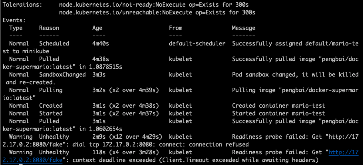Image resolution: width=363 pixels, height=165 pixels.
Task: Click the Pulling reason entry
Action: pyautogui.click(x=51, y=90)
